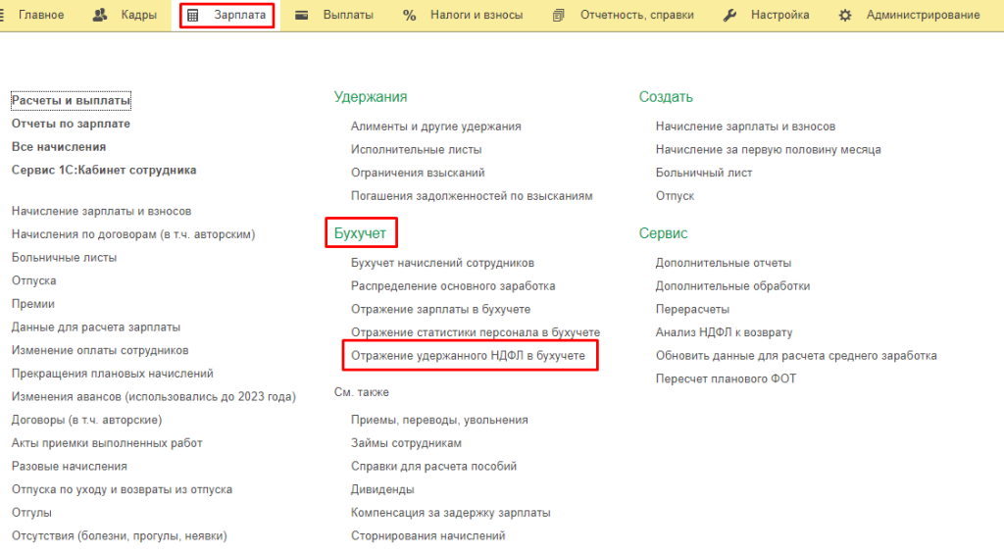Image resolution: width=1004 pixels, height=554 pixels.
Task: Launch Пересчет планового ФОТ service
Action: pos(726,378)
